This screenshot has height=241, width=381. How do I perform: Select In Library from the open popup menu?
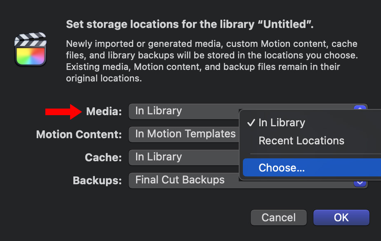point(282,123)
